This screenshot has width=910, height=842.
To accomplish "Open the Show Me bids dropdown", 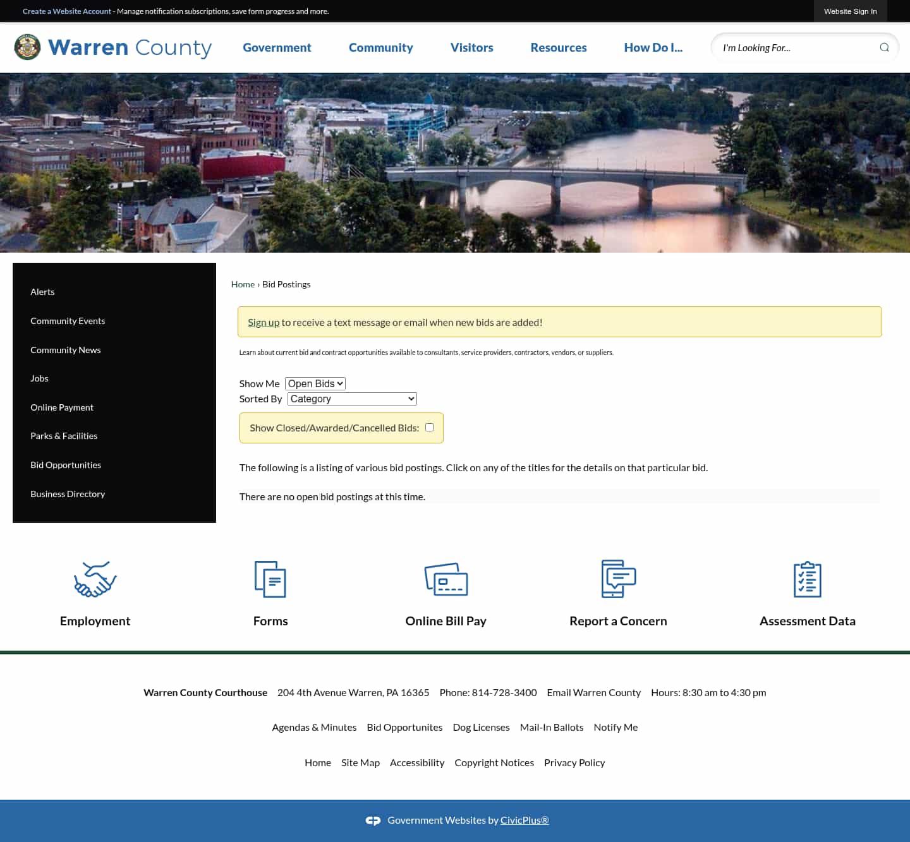I will (315, 383).
